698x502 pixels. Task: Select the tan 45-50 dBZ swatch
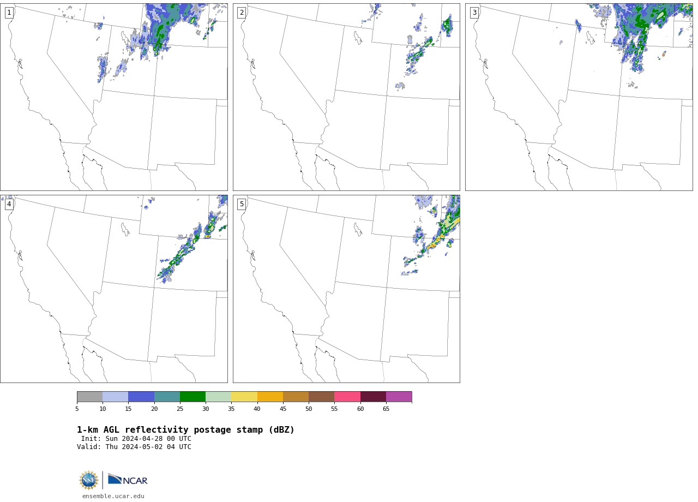[x=296, y=397]
